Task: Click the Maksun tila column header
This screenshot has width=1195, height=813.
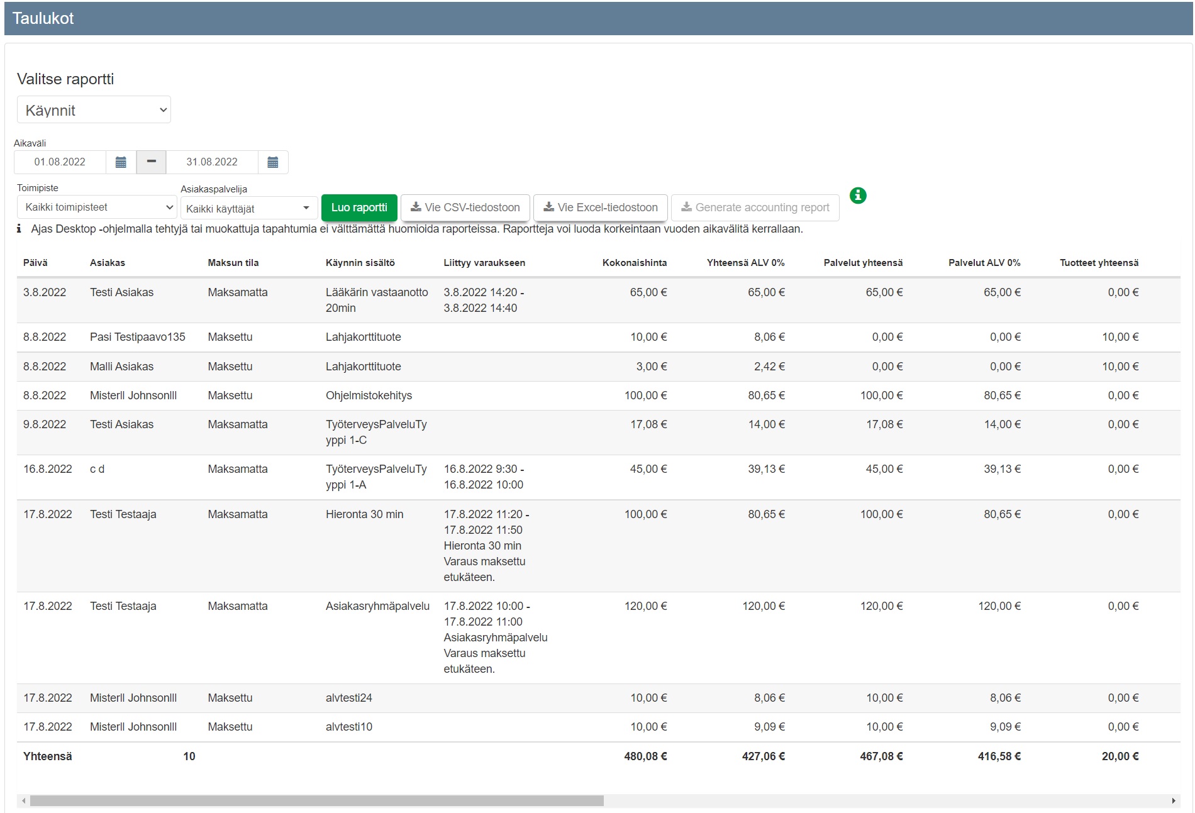Action: 233,263
